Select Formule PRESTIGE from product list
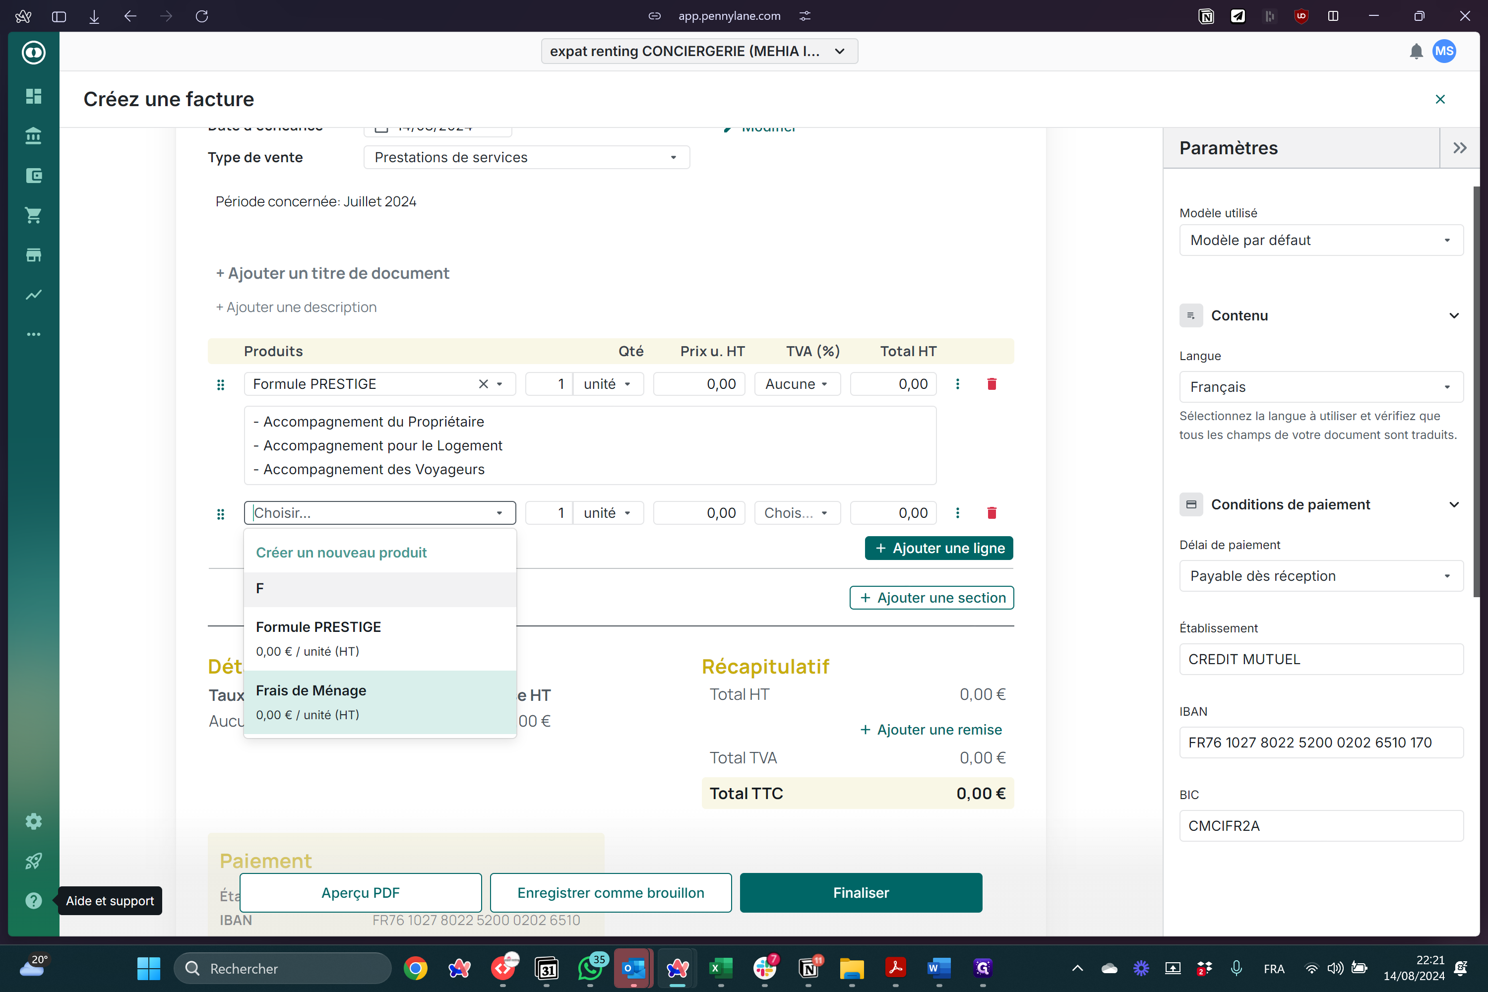 [380, 639]
